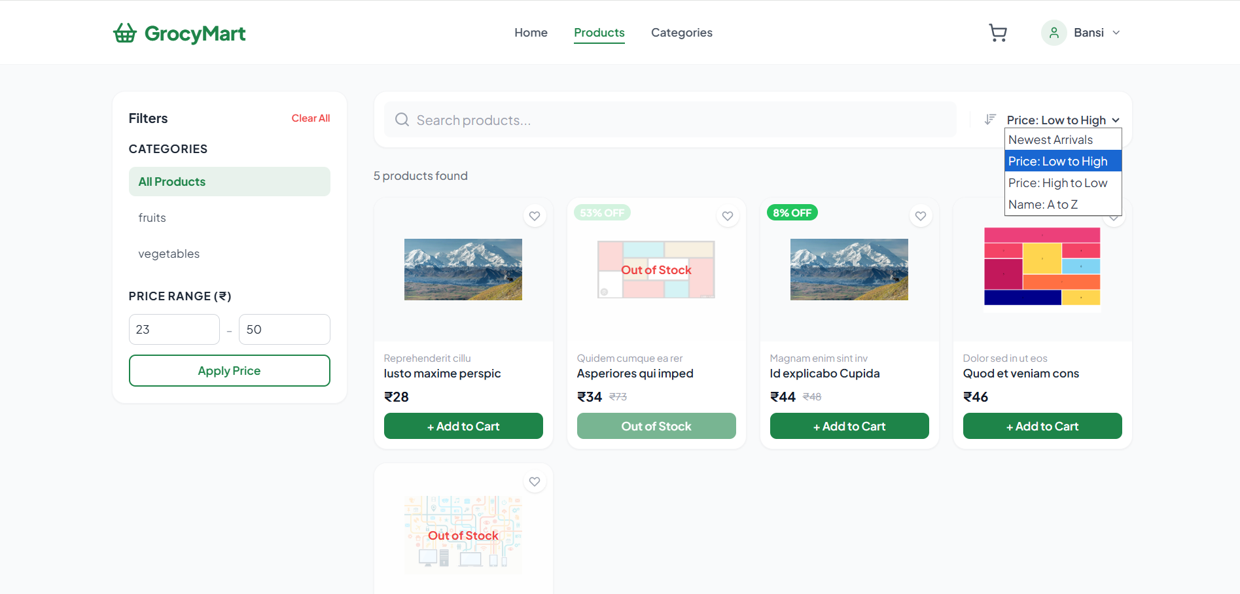Click the struck-through ₹48 original price

tap(812, 397)
